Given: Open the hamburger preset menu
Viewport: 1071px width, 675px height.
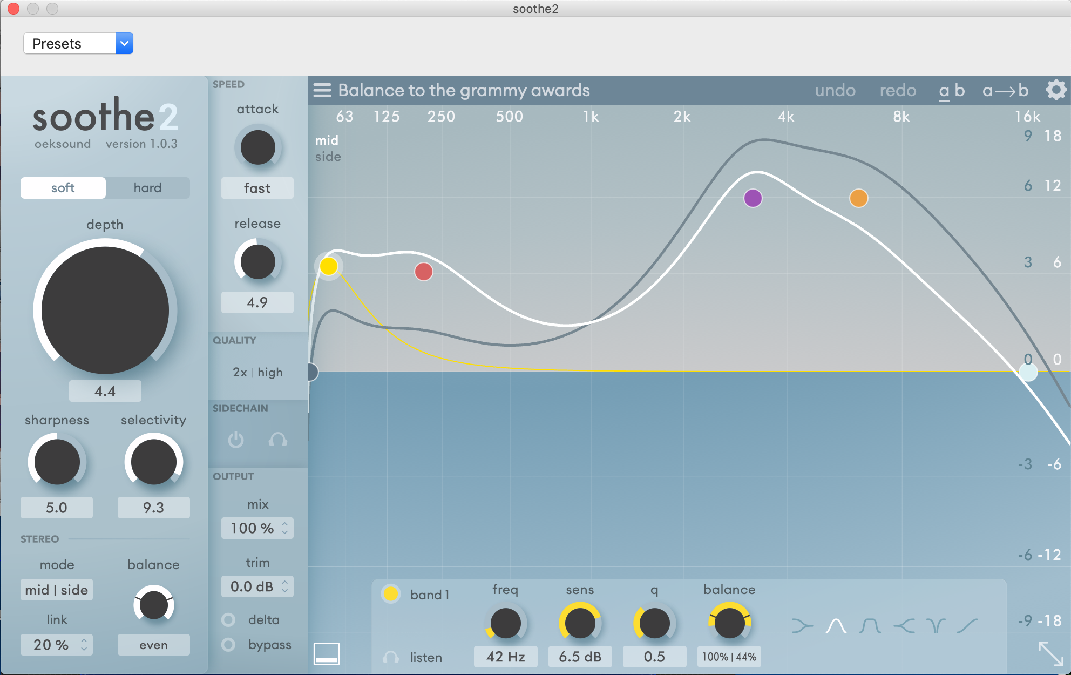Looking at the screenshot, I should tap(322, 90).
